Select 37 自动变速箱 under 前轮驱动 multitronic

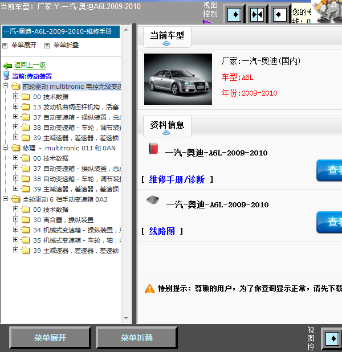point(77,117)
